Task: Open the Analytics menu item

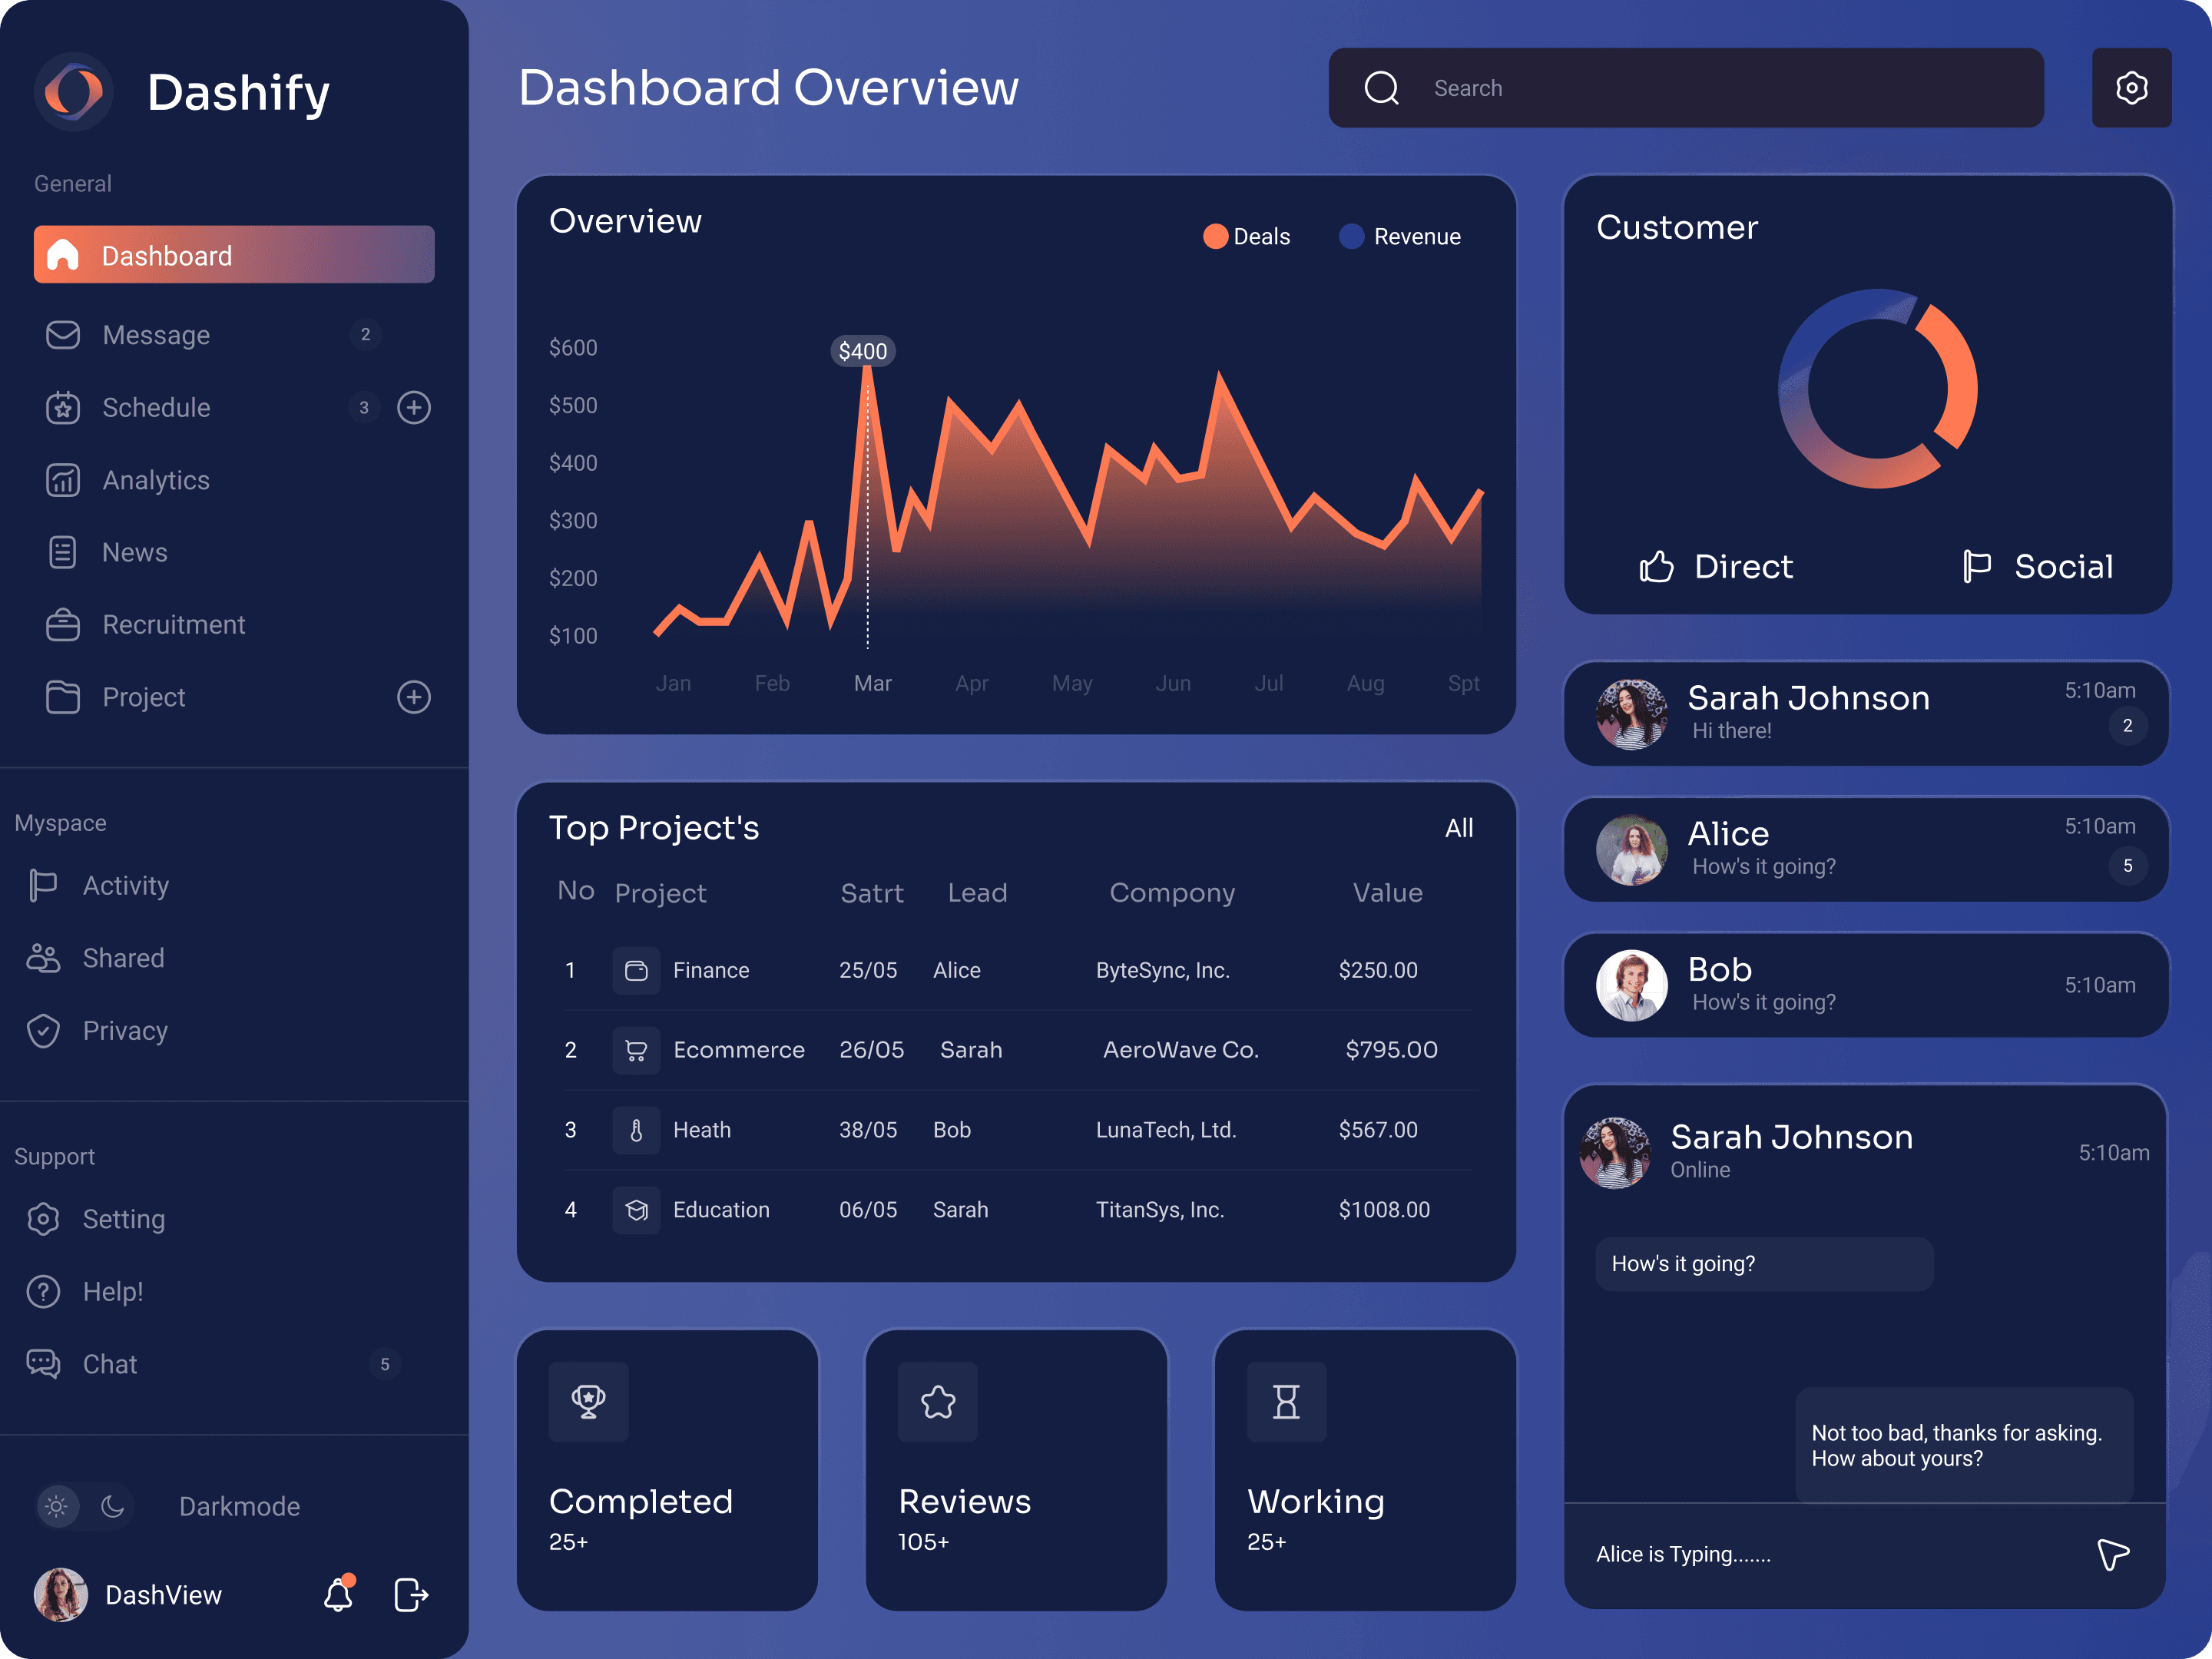Action: (x=156, y=480)
